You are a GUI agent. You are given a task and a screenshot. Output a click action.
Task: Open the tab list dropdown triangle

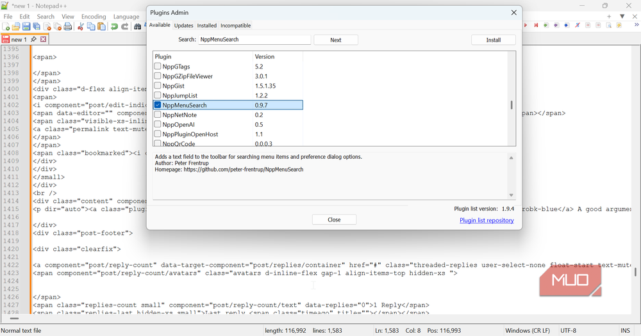tap(622, 17)
